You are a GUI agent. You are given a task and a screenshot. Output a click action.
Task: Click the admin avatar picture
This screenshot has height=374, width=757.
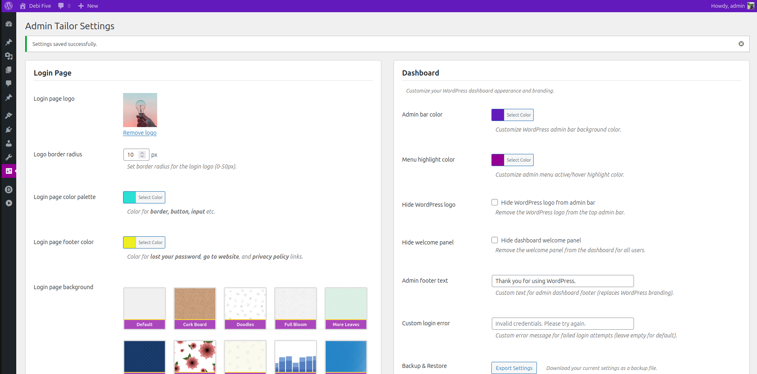(x=751, y=6)
